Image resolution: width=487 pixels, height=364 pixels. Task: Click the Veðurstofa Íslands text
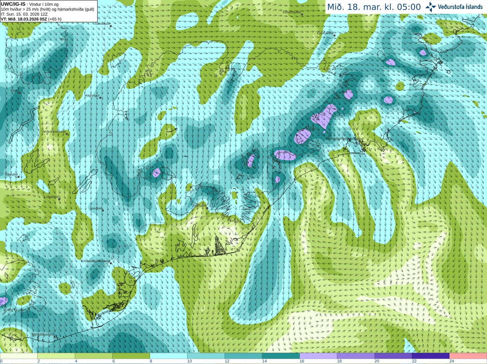(460, 7)
